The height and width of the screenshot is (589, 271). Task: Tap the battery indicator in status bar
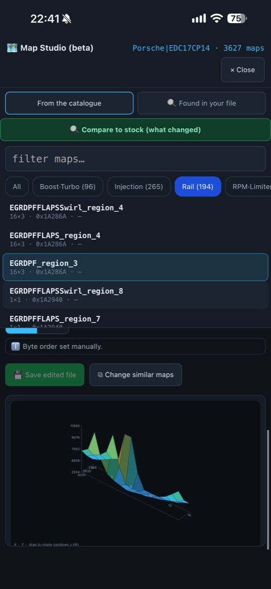237,18
